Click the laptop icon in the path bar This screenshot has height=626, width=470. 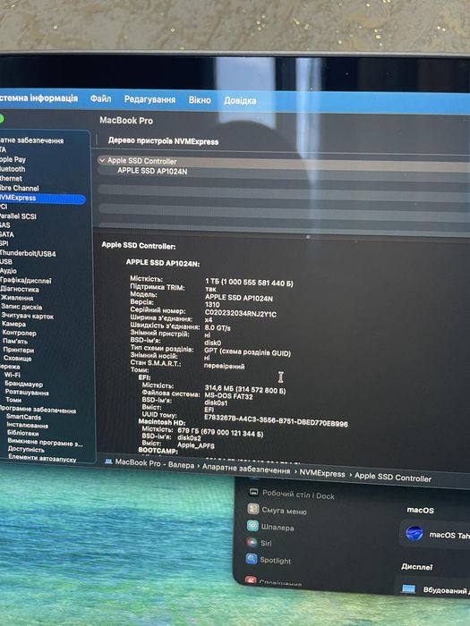tap(108, 461)
